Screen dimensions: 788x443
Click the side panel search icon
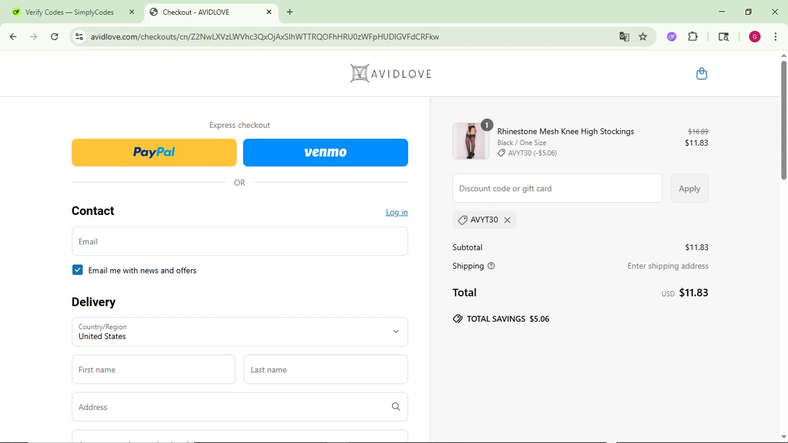(x=723, y=37)
